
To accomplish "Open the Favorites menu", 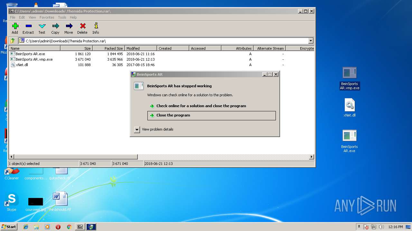I will pos(47,17).
